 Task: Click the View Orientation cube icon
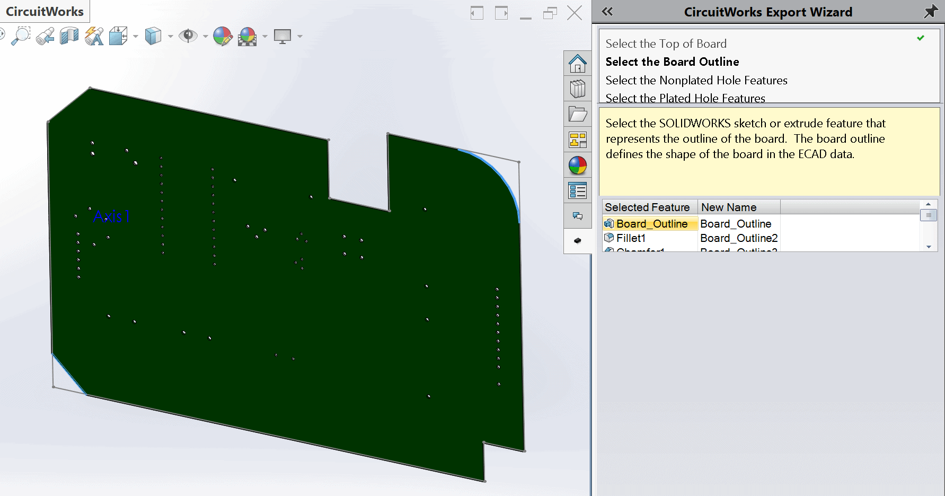pos(118,36)
